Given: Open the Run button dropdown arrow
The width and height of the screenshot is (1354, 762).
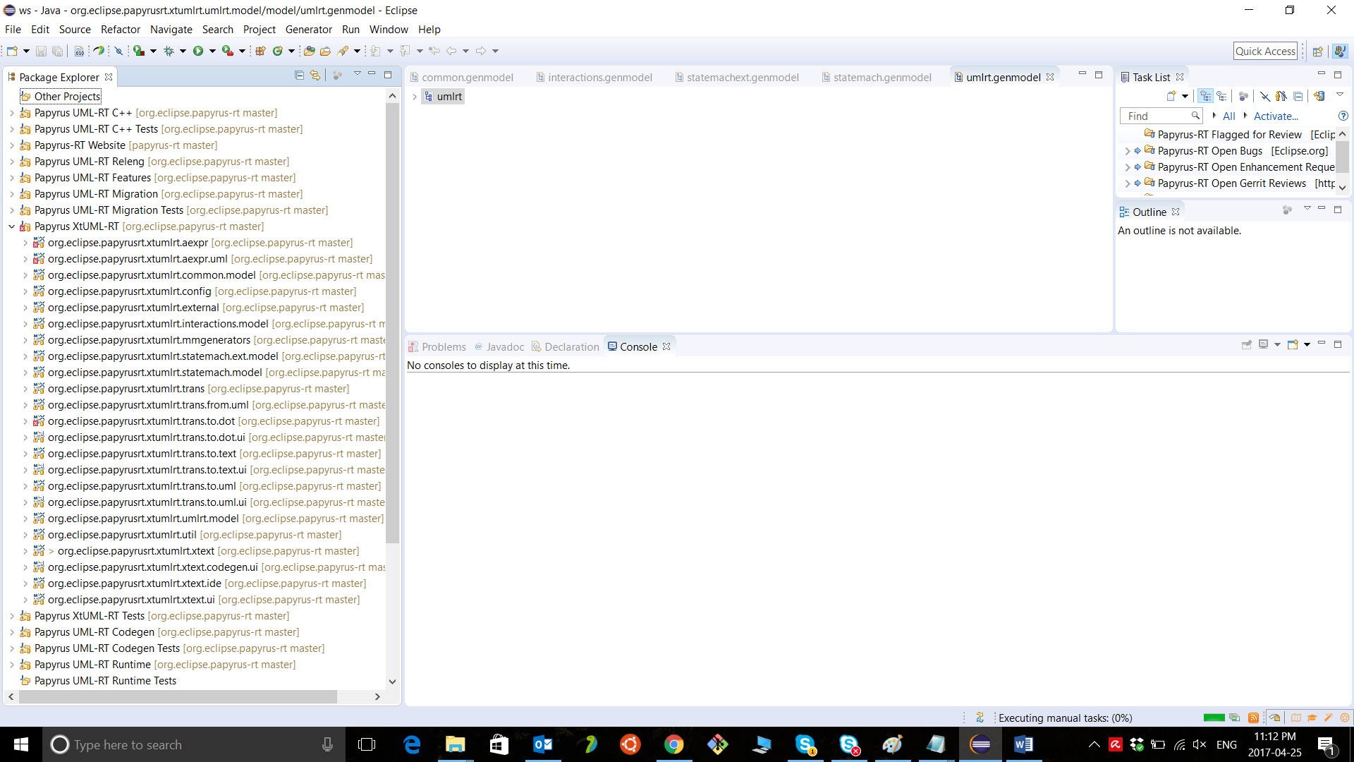Looking at the screenshot, I should coord(212,51).
